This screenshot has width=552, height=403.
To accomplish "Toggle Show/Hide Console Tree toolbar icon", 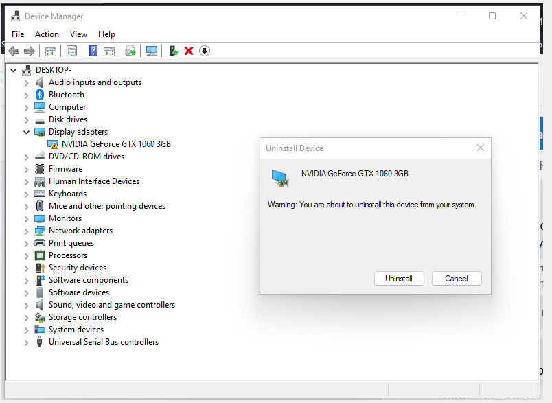I will tap(51, 51).
